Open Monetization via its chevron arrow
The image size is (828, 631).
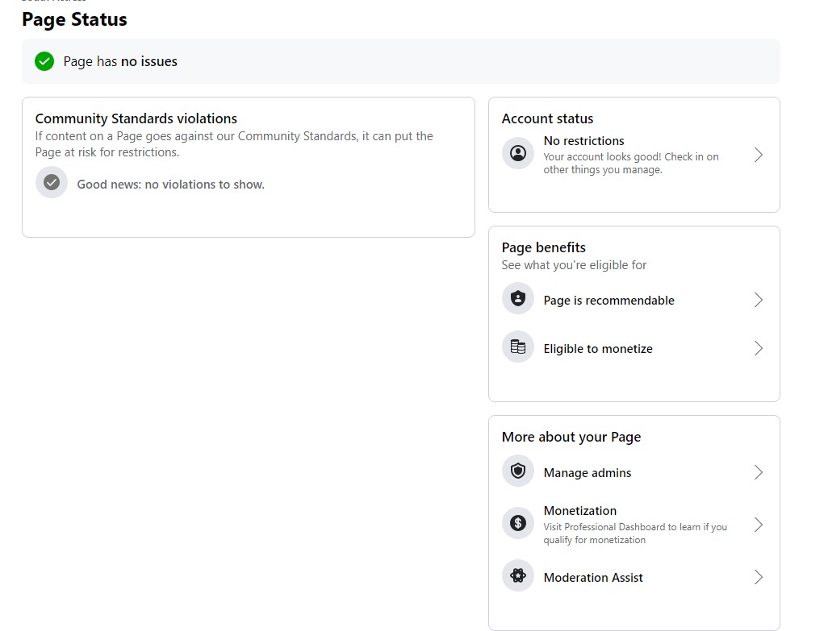pyautogui.click(x=758, y=525)
